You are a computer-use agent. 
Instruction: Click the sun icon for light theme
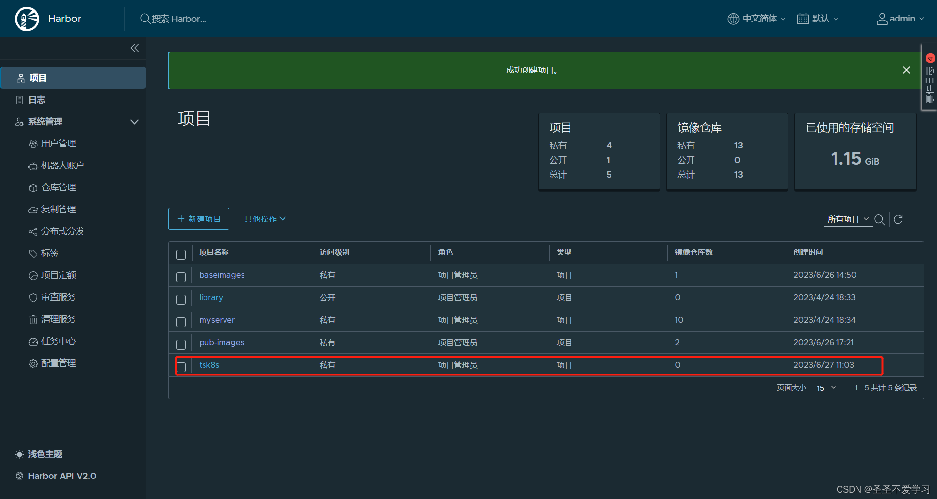19,455
